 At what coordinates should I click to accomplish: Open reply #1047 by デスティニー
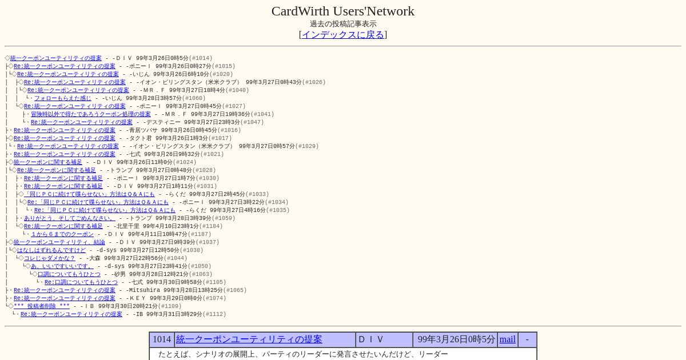[82, 122]
